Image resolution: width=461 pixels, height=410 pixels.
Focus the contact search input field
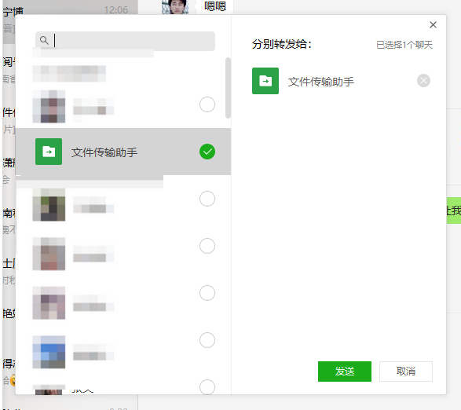click(x=125, y=41)
